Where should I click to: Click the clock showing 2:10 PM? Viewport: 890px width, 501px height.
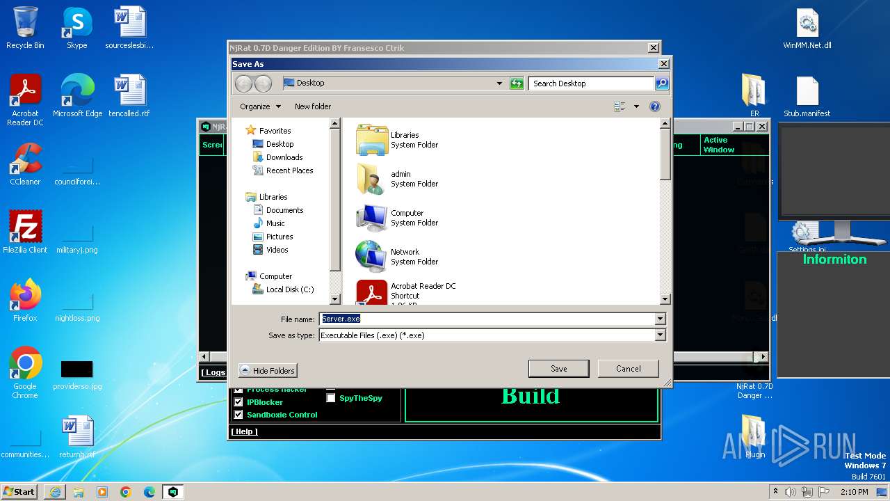854,492
